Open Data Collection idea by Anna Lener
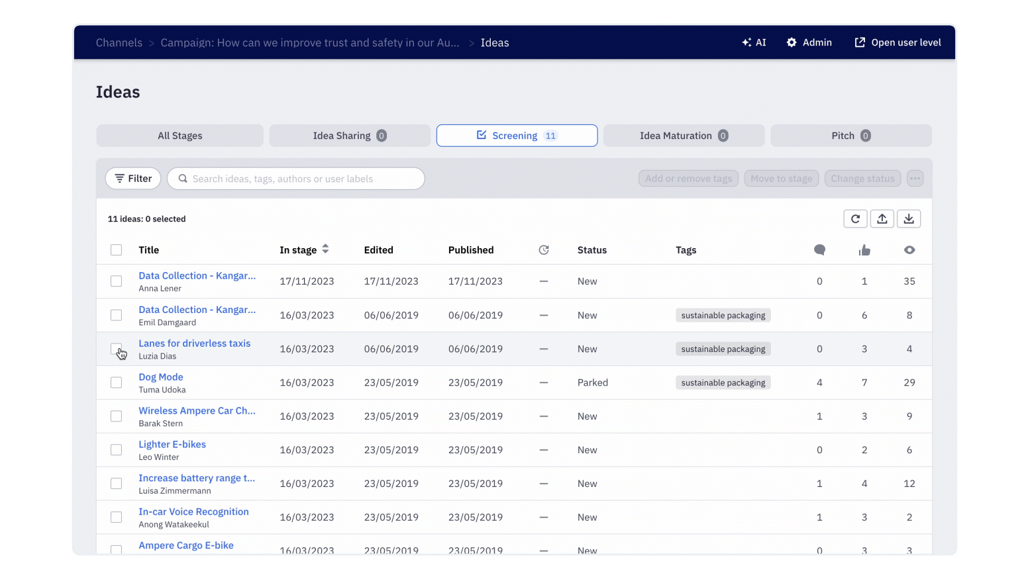This screenshot has height=579, width=1030. pyautogui.click(x=197, y=276)
